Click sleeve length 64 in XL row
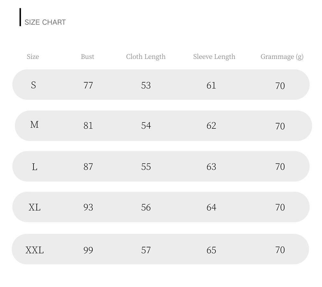Image resolution: width=322 pixels, height=287 pixels. (211, 207)
